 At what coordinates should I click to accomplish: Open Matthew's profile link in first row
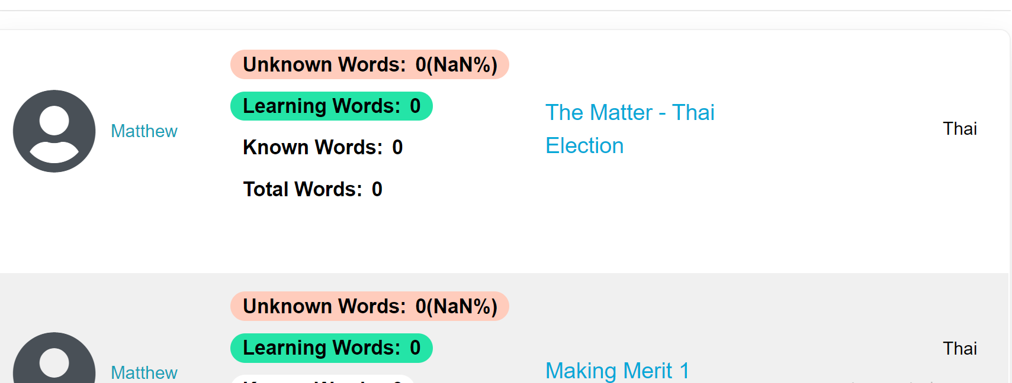144,131
